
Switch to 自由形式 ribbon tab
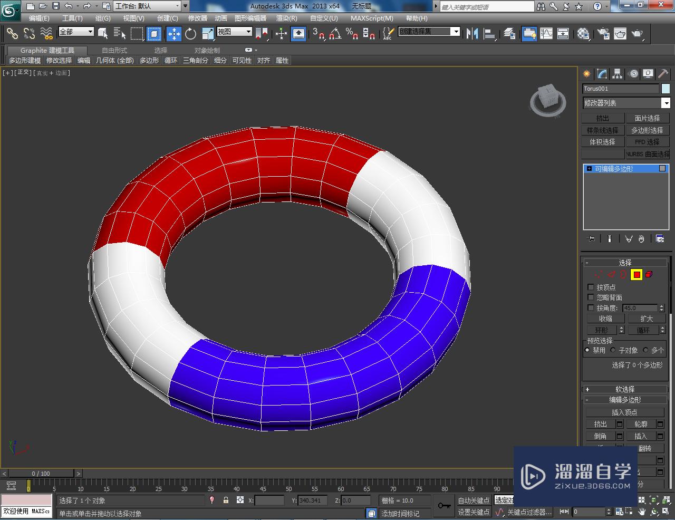pyautogui.click(x=114, y=50)
